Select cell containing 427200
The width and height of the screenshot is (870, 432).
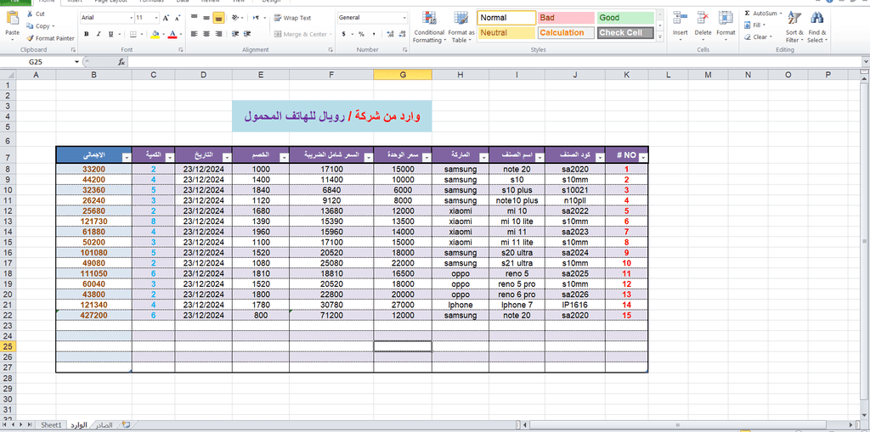[x=93, y=315]
